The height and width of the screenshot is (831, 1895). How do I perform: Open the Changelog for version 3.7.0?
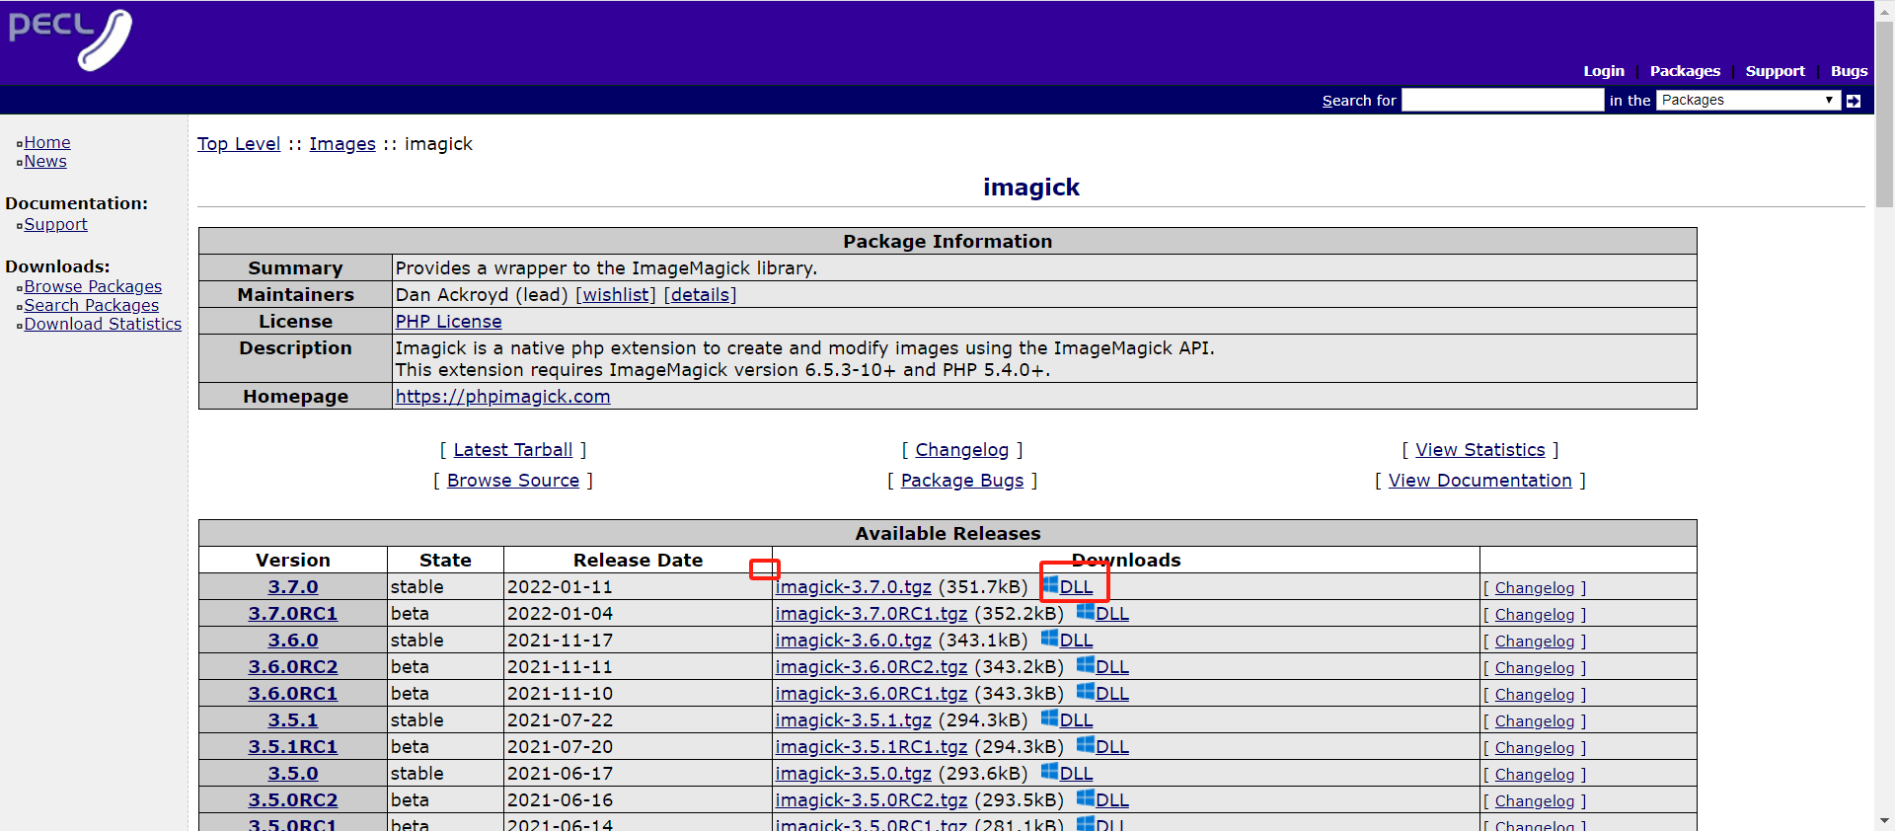[x=1535, y=588]
